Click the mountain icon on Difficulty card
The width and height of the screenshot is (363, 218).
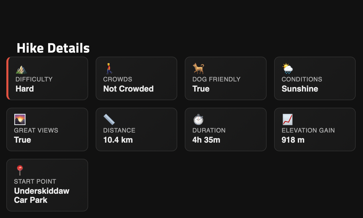click(x=21, y=69)
